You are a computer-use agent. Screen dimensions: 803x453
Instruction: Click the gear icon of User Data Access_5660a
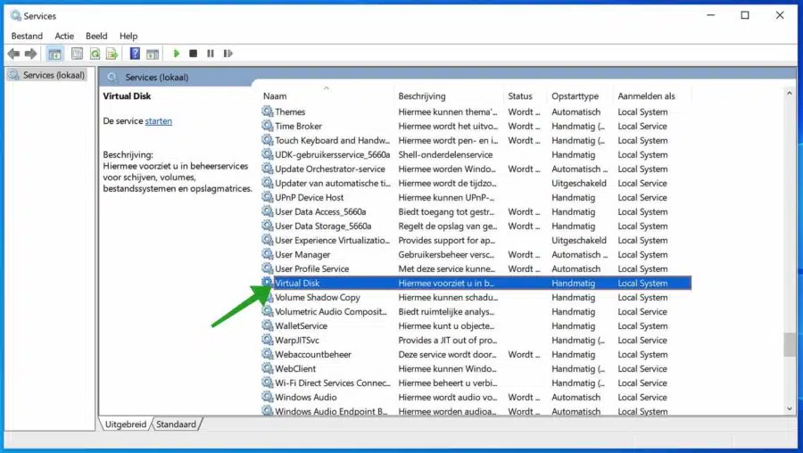click(x=268, y=211)
